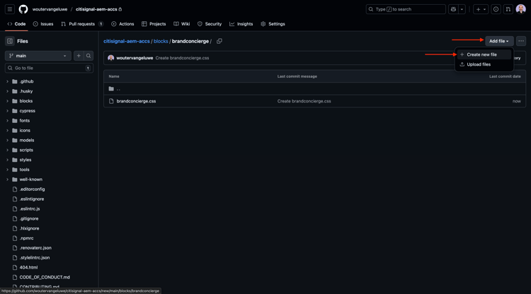Open Copilot chat icon in header
Image resolution: width=531 pixels, height=294 pixels.
pyautogui.click(x=453, y=9)
